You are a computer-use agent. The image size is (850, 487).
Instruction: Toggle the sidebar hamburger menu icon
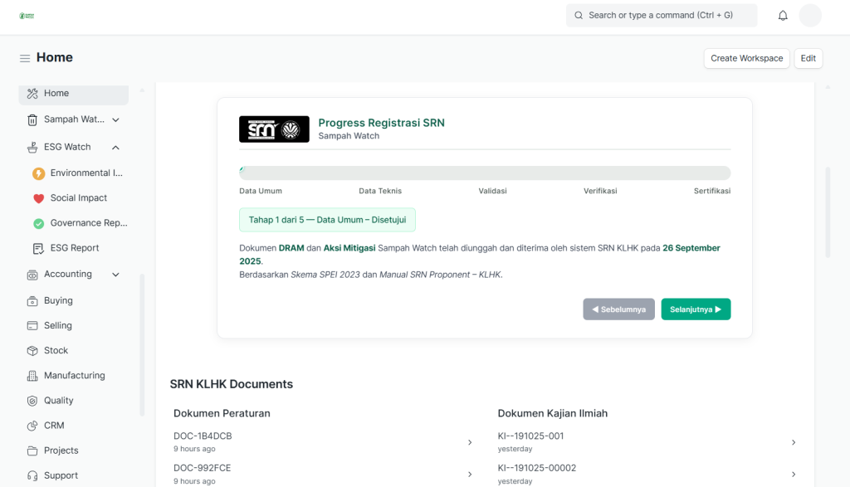pyautogui.click(x=25, y=58)
